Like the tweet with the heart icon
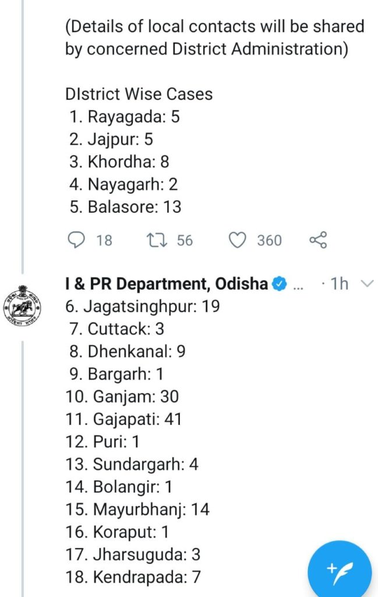Image resolution: width=378 pixels, height=597 pixels. click(x=237, y=240)
